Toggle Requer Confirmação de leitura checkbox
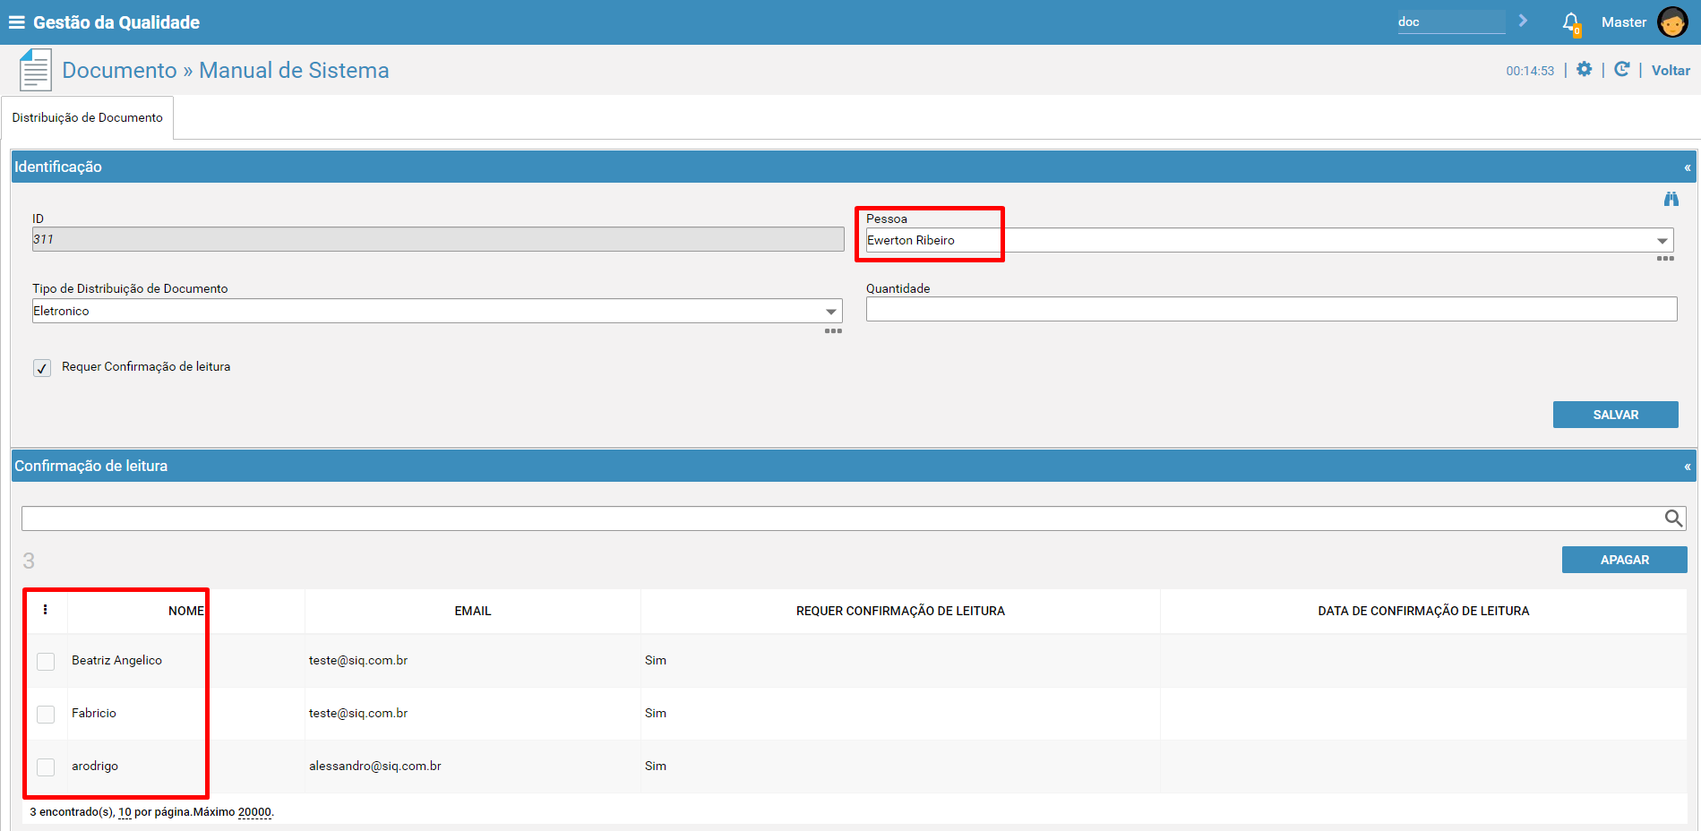The width and height of the screenshot is (1701, 831). pos(42,368)
